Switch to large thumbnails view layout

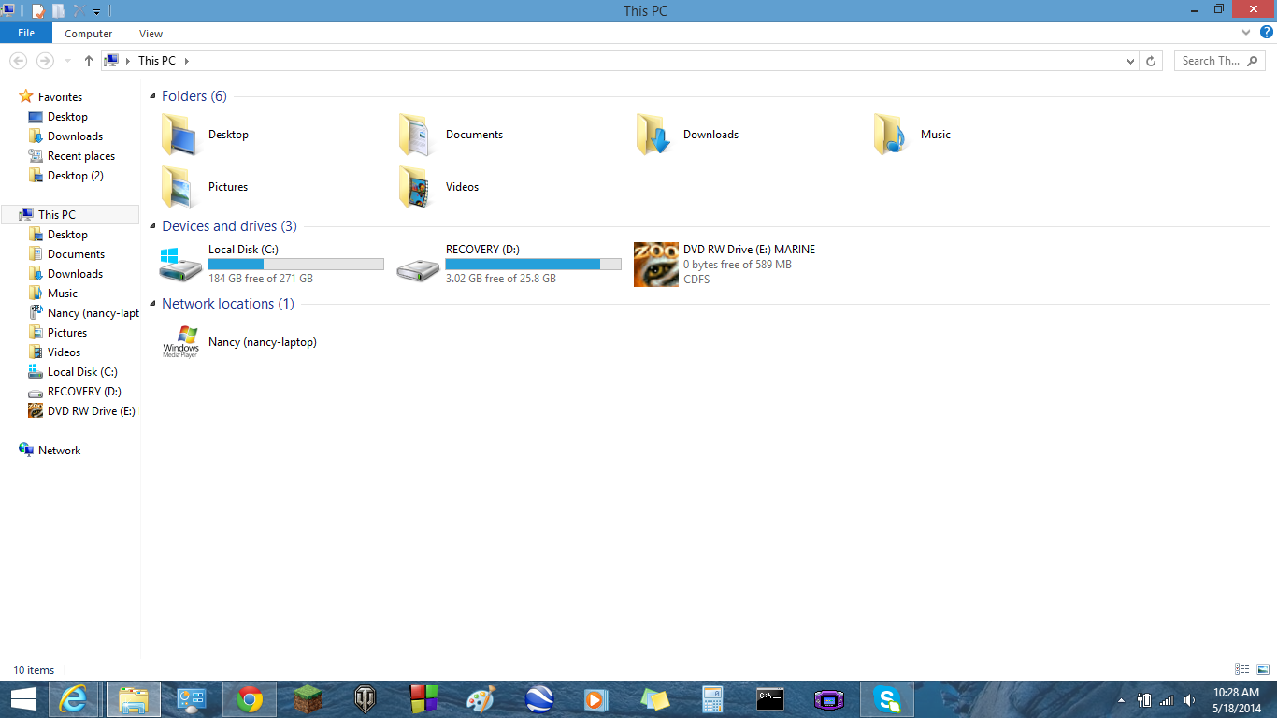(x=1263, y=669)
